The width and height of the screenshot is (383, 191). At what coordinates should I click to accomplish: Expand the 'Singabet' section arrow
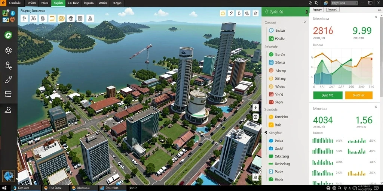(266, 133)
